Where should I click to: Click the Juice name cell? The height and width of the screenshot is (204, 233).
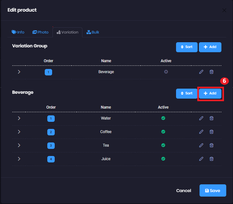pos(106,159)
